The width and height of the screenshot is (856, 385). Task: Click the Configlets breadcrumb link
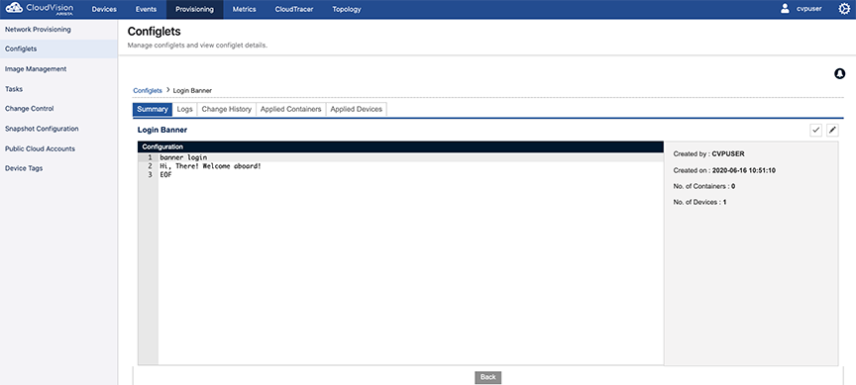(148, 90)
